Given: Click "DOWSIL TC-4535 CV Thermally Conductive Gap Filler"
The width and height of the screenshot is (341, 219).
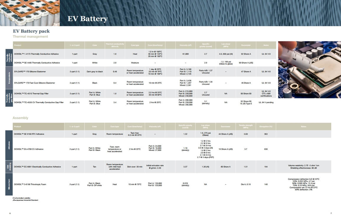Looking at the screenshot, I should click(x=39, y=102).
